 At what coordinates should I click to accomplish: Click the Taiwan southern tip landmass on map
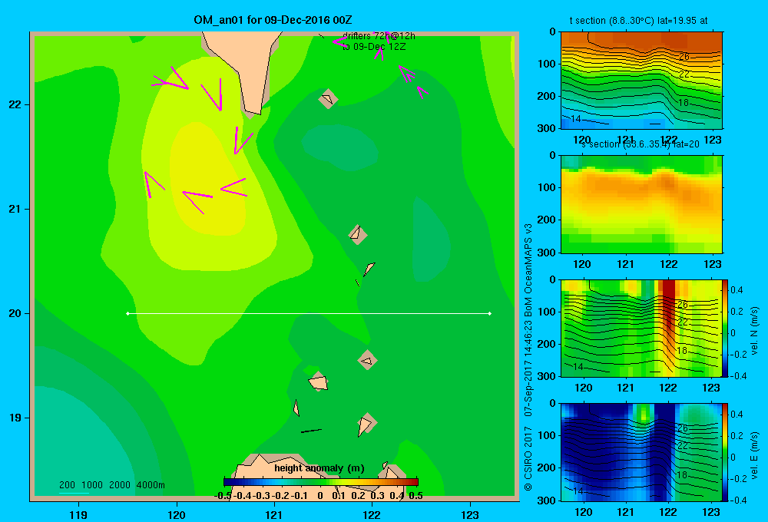[245, 74]
